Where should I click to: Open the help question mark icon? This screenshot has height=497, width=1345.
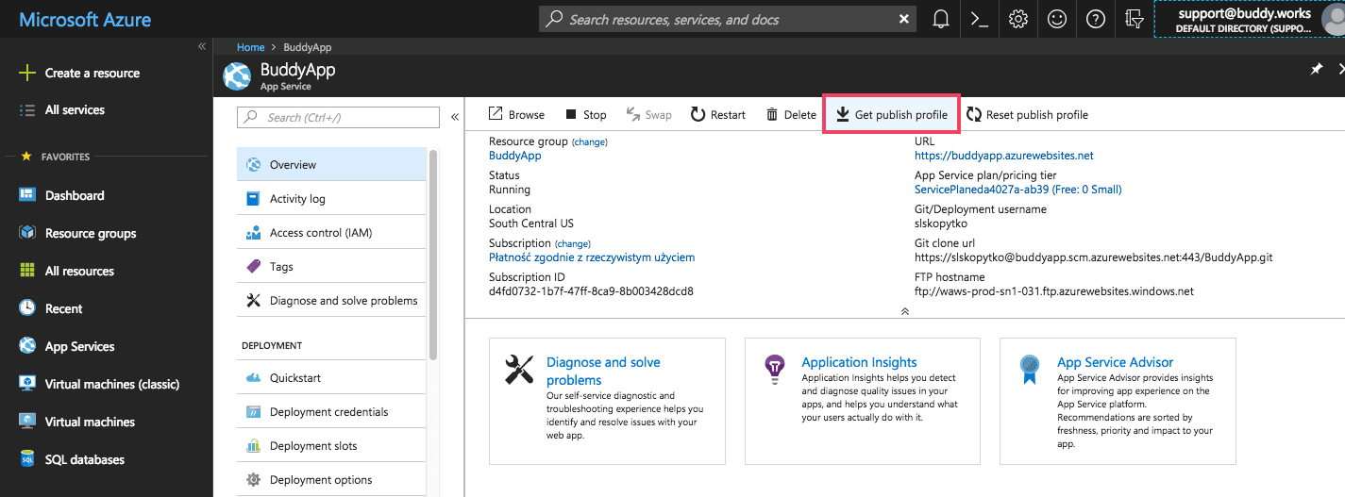point(1095,19)
